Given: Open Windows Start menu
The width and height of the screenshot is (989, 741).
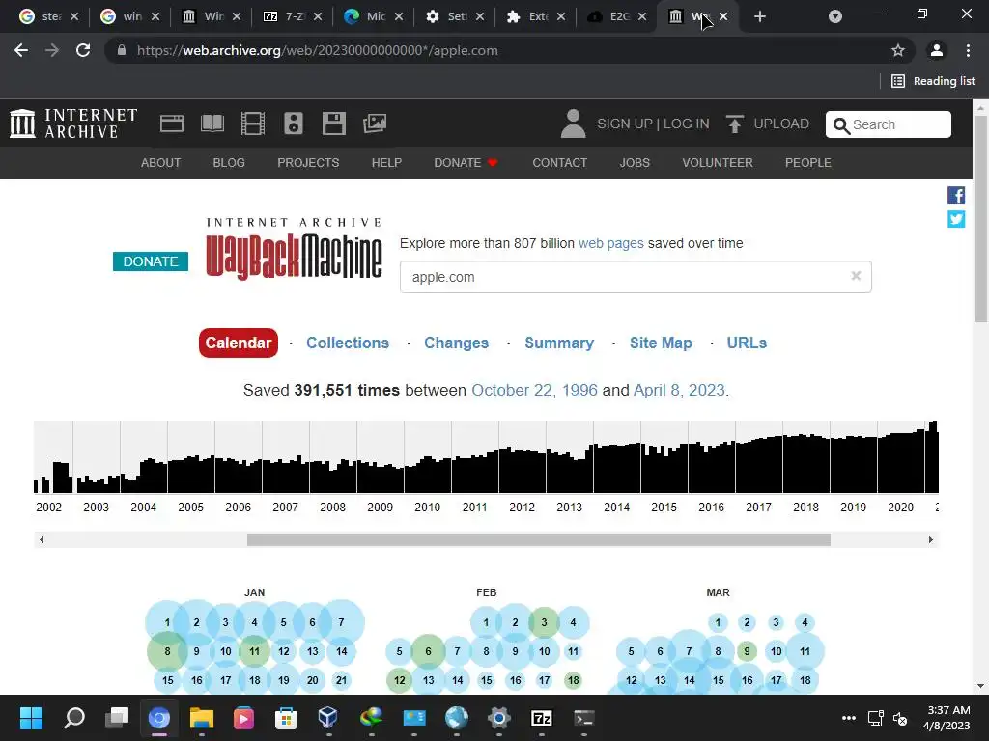Looking at the screenshot, I should click(x=31, y=718).
